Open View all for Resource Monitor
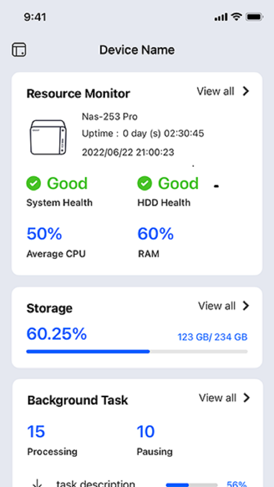 point(215,92)
